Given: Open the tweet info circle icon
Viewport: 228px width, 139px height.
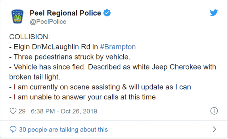Looking at the screenshot, I should point(214,111).
